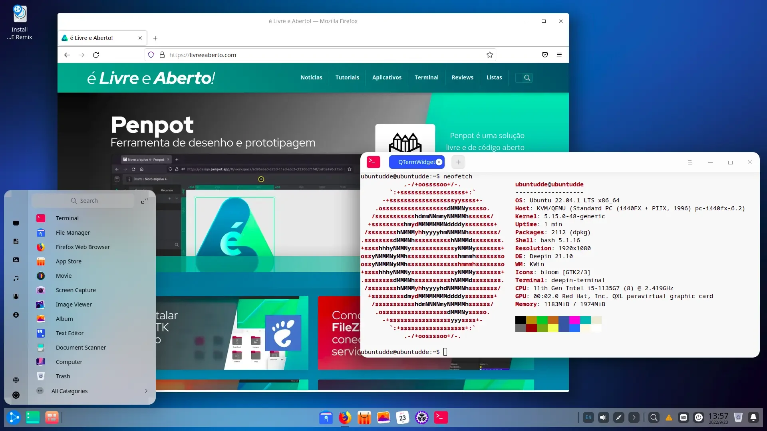This screenshot has height=431, width=767.
Task: Click launcher sidebar power icon
Action: [16, 395]
